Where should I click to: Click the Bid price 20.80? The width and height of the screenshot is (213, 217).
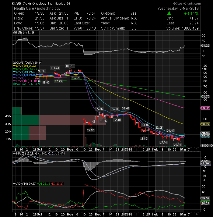point(64,23)
